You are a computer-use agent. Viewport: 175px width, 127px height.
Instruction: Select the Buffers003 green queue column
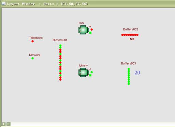pyautogui.click(x=129, y=76)
